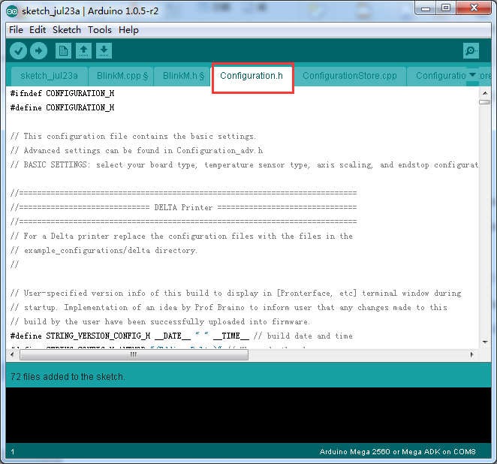Click the vertical scrollbar thumb
The width and height of the screenshot is (497, 464).
click(485, 102)
